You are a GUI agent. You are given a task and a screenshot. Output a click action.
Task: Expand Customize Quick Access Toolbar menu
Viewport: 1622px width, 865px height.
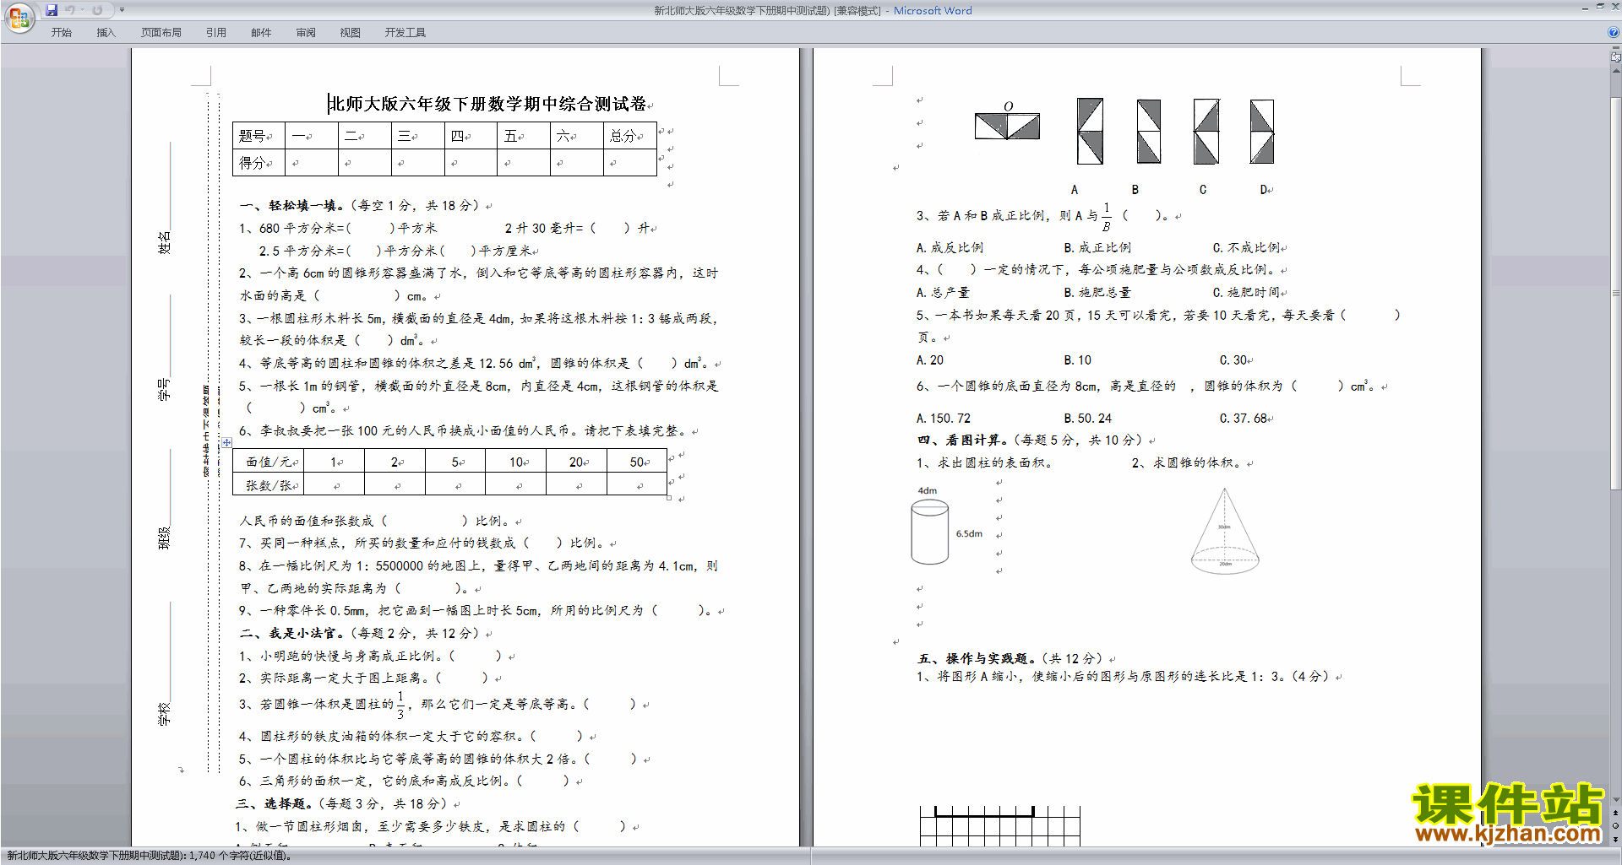(122, 10)
